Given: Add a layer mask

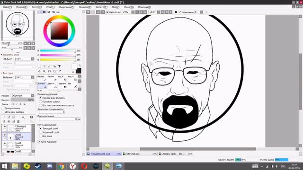Looking at the screenshot, I should [32, 117].
